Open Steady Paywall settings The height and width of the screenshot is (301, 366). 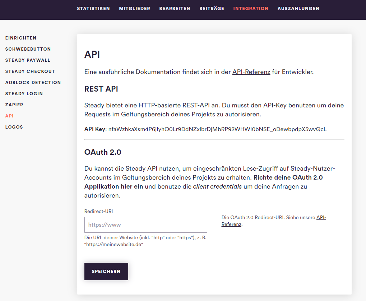coord(28,60)
